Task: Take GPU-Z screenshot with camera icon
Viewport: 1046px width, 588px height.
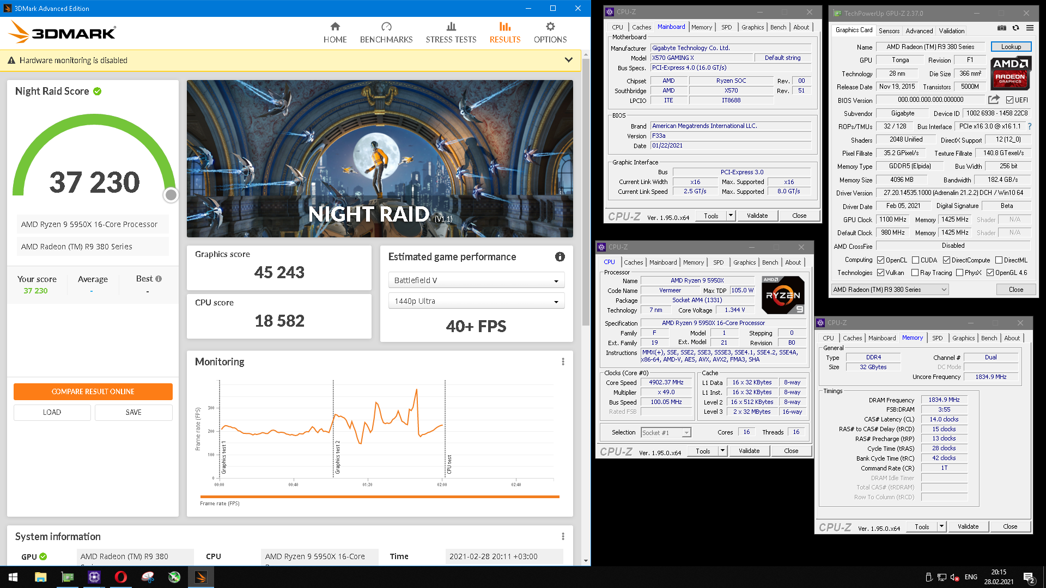Action: (1002, 28)
